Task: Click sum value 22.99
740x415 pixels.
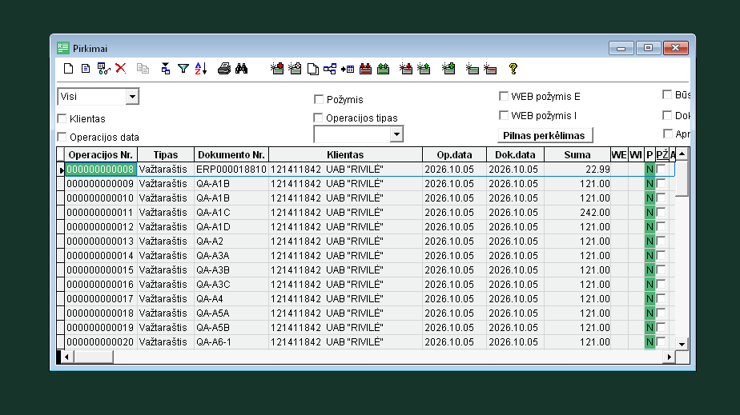Action: (577, 169)
